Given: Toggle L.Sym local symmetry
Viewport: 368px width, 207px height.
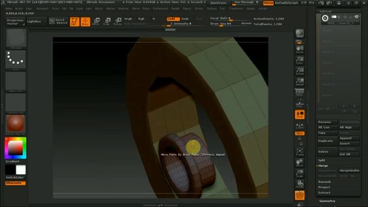Looking at the screenshot, I should tap(300, 126).
